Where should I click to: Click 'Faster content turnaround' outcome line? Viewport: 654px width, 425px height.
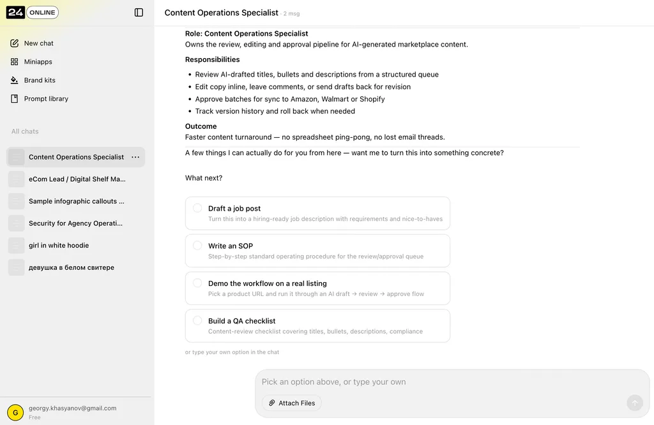click(315, 137)
